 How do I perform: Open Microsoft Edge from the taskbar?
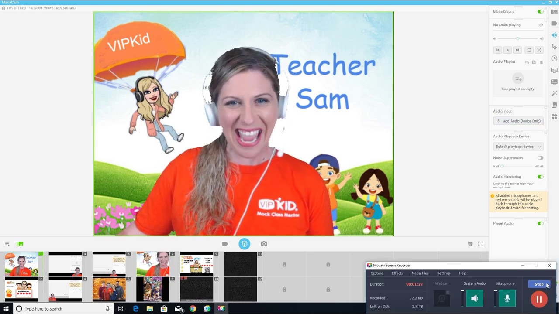135,309
